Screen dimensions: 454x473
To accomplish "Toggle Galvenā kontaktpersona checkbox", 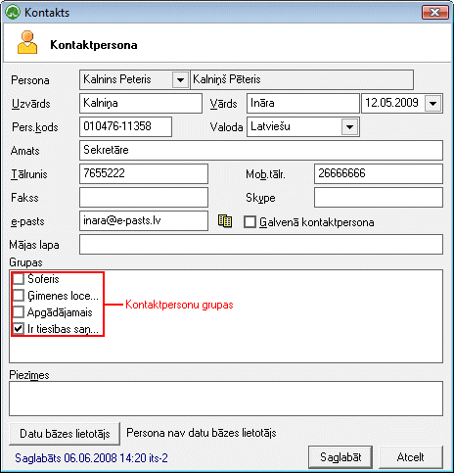I will (x=250, y=222).
